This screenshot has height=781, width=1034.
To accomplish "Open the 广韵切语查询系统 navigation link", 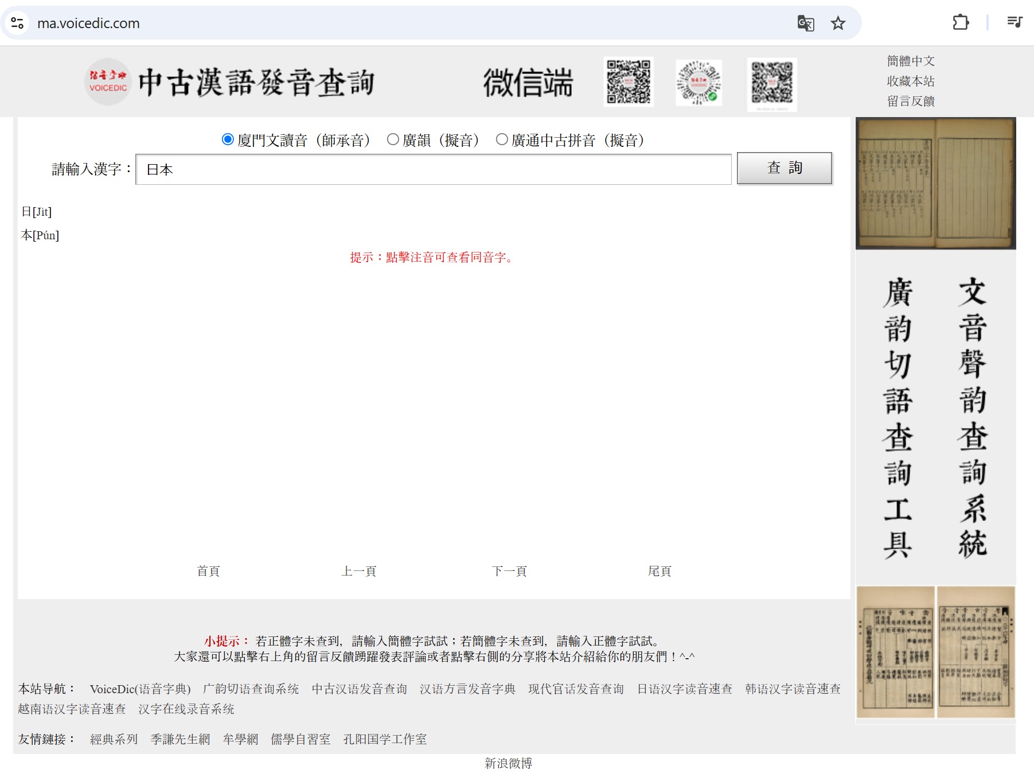I will click(x=251, y=689).
